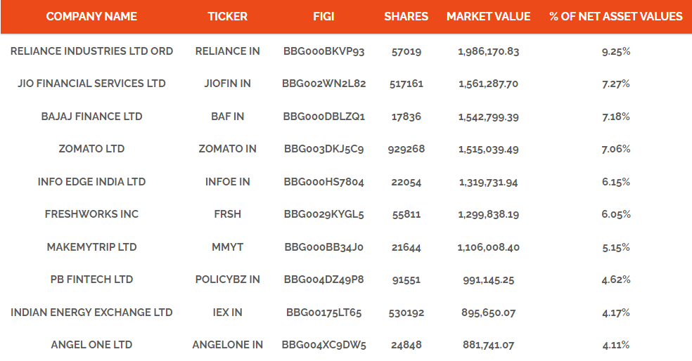692x361 pixels.
Task: Click the 9.25% net asset value
Action: pyautogui.click(x=615, y=51)
